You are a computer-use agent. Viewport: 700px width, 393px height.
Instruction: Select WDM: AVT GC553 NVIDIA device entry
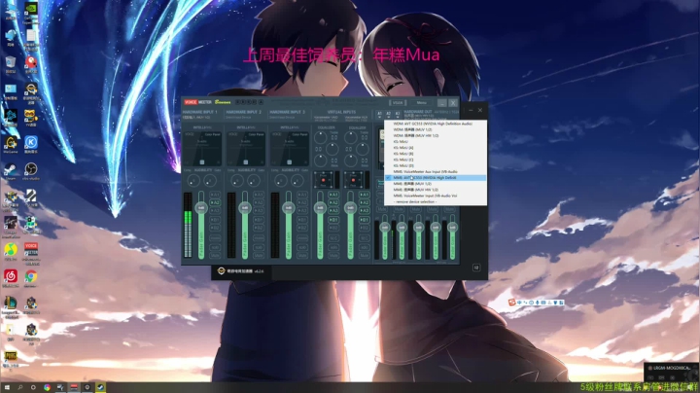pos(436,124)
